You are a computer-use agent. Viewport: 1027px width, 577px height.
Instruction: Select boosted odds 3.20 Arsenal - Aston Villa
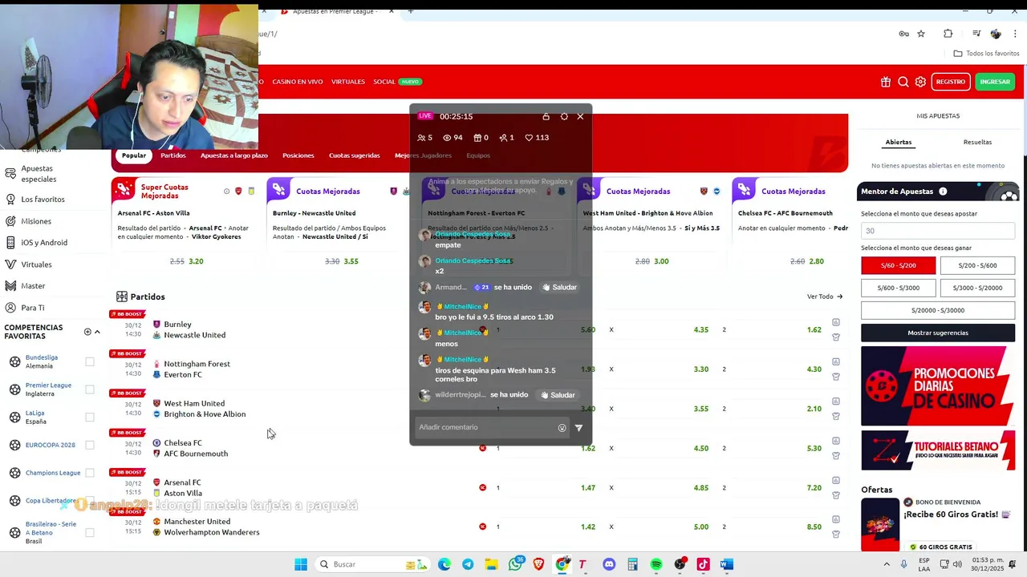(x=196, y=261)
